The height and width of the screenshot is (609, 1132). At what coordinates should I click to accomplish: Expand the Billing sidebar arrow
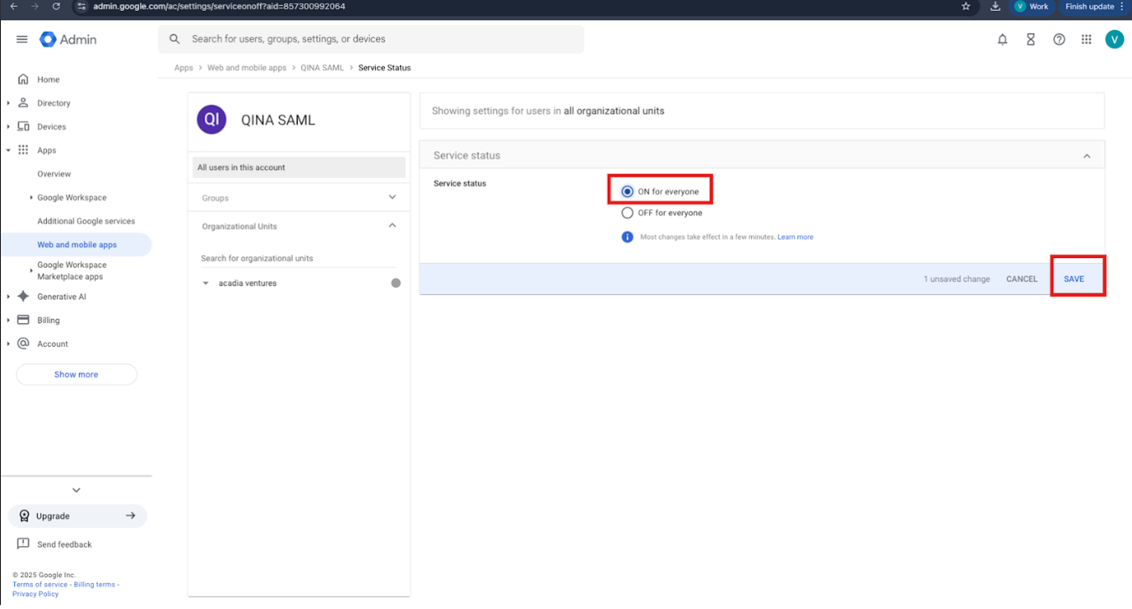tap(8, 320)
